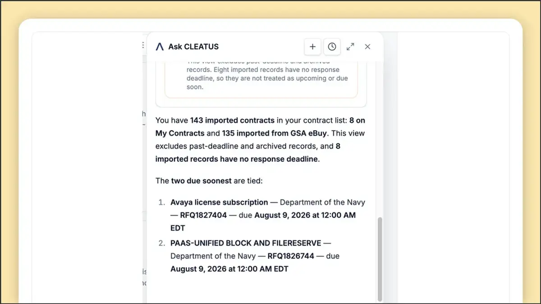541x304 pixels.
Task: Click the "Ask CLEATUS" panel title
Action: 193,46
